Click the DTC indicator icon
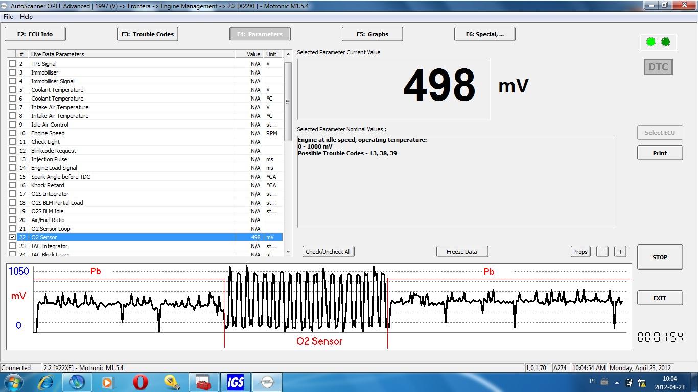698x392 pixels. 658,67
